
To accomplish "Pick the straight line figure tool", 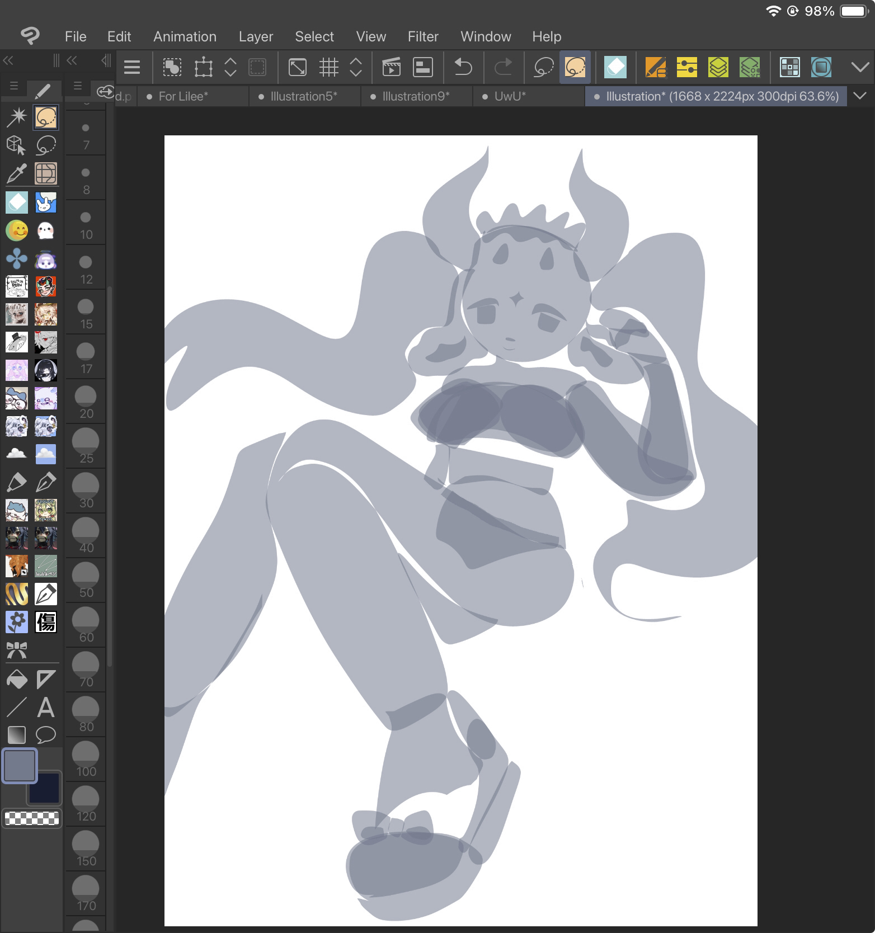I will click(16, 708).
